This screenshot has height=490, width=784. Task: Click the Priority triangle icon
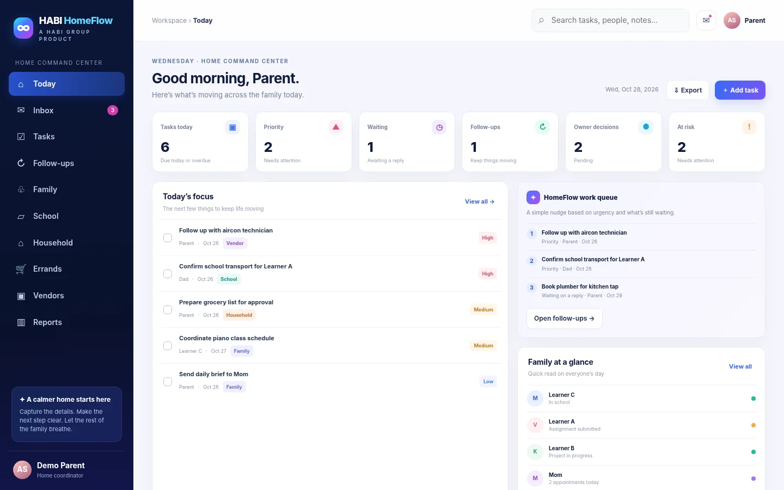pyautogui.click(x=336, y=127)
